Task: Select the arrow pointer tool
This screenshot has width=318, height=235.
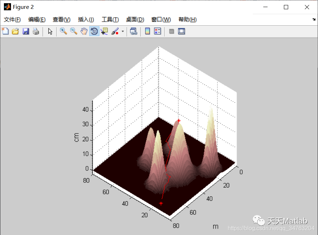Action: [x=50, y=31]
